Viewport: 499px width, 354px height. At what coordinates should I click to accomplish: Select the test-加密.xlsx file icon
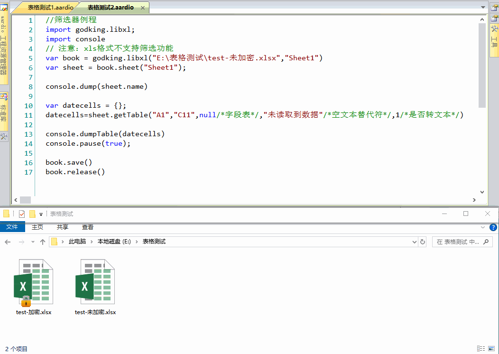[x=33, y=282]
